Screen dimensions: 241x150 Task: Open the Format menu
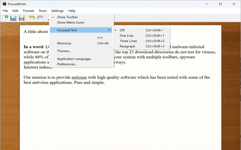pyautogui.click(x=28, y=11)
